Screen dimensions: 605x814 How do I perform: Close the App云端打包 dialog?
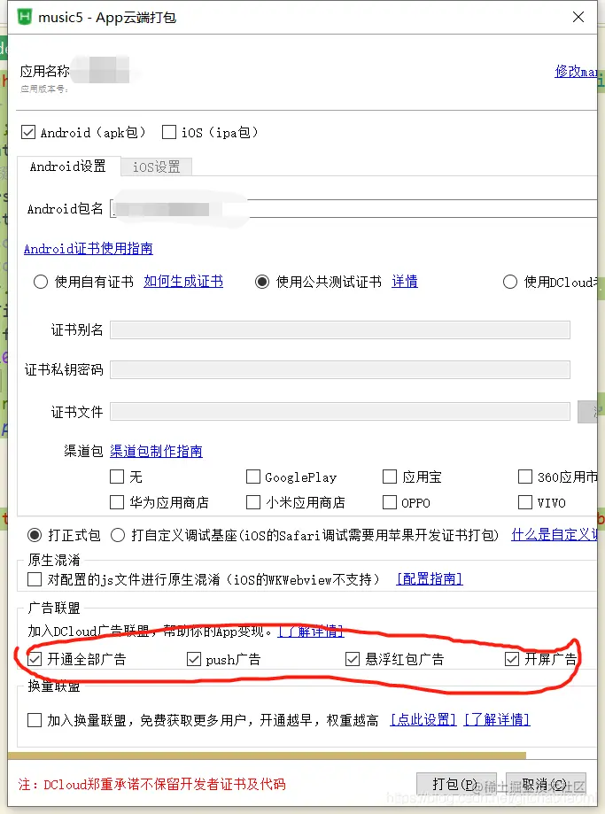tap(578, 17)
